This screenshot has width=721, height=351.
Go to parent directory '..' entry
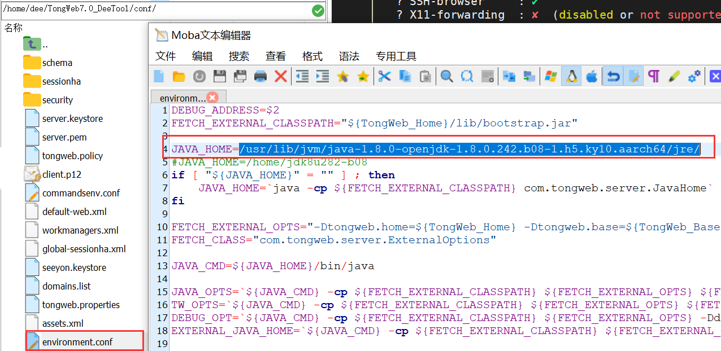pyautogui.click(x=45, y=45)
